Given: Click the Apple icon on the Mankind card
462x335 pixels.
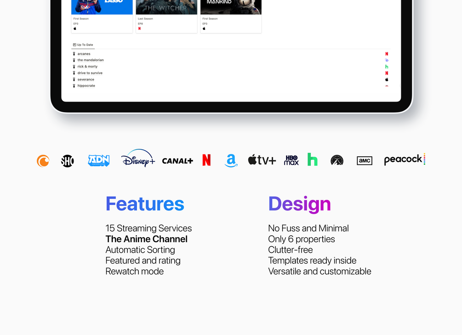Looking at the screenshot, I should pyautogui.click(x=204, y=28).
